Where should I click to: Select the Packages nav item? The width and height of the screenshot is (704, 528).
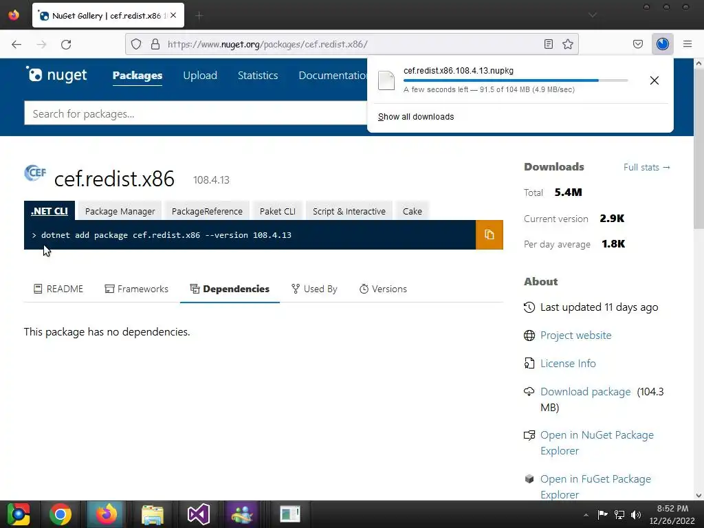(x=137, y=76)
